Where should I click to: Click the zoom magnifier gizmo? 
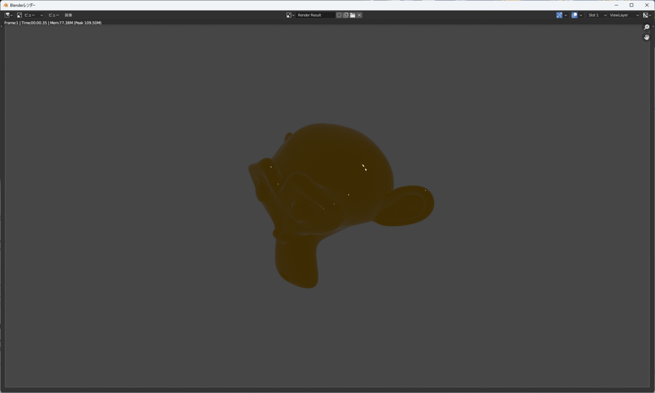click(x=646, y=27)
